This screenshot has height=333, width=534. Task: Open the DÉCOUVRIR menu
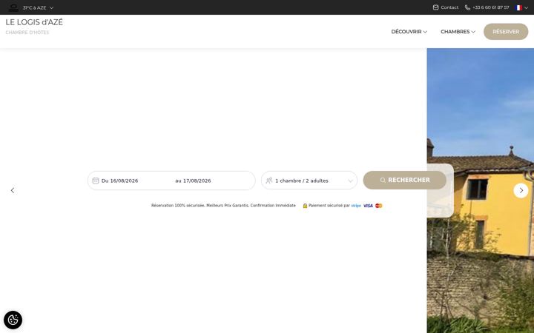pyautogui.click(x=409, y=32)
